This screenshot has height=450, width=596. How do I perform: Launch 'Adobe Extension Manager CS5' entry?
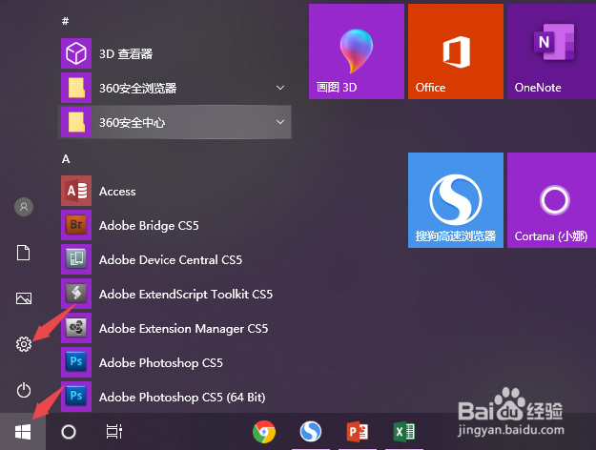click(x=184, y=329)
